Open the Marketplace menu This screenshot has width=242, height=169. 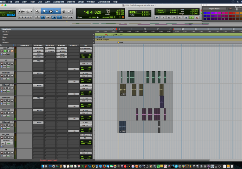coord(104,2)
